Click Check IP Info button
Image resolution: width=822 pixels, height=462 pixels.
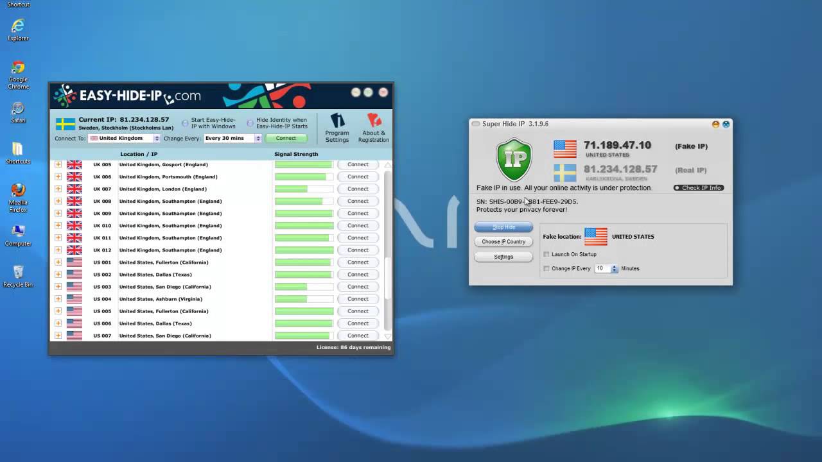(699, 188)
